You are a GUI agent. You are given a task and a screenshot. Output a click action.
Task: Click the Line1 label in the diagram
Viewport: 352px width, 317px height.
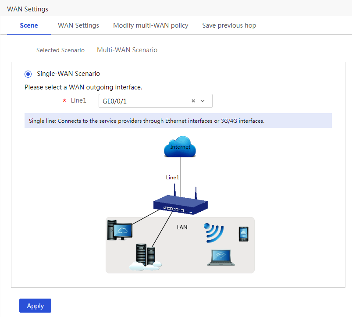coord(172,178)
